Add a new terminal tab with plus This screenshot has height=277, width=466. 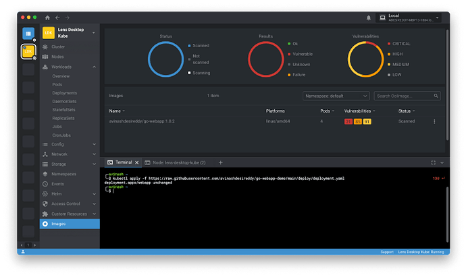pyautogui.click(x=220, y=162)
